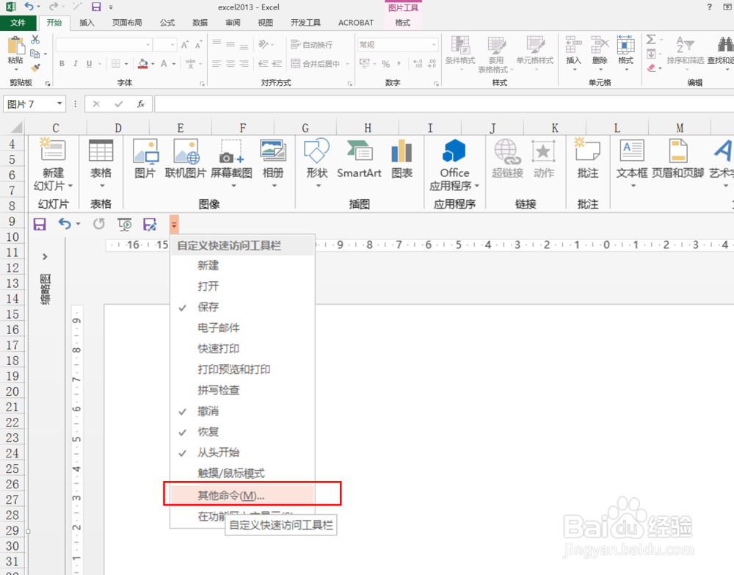Uncheck 撤消 in the customize menu

point(208,411)
